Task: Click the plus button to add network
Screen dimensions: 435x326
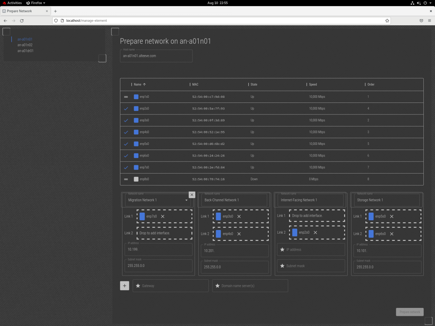Action: [124, 286]
